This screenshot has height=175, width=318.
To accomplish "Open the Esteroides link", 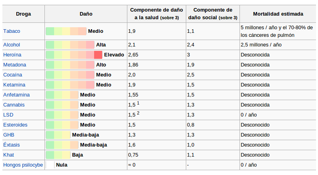I will [15, 125].
